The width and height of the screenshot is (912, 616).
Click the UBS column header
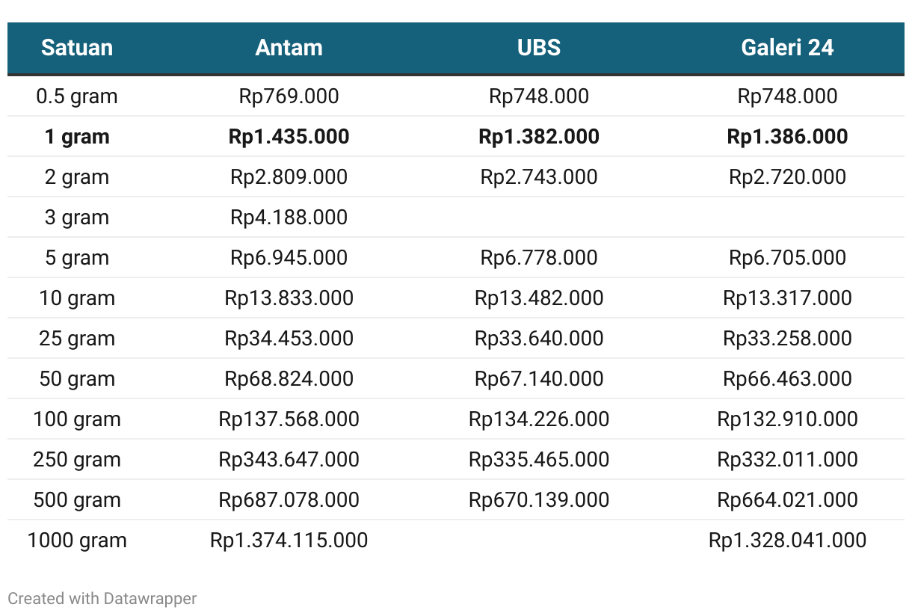pos(539,48)
